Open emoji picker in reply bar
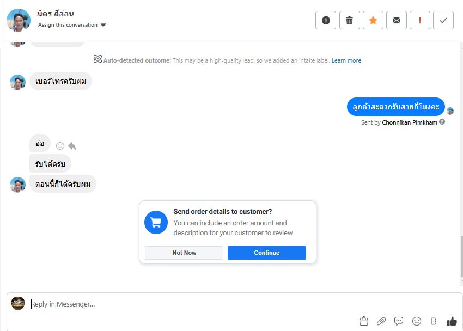 (417, 321)
